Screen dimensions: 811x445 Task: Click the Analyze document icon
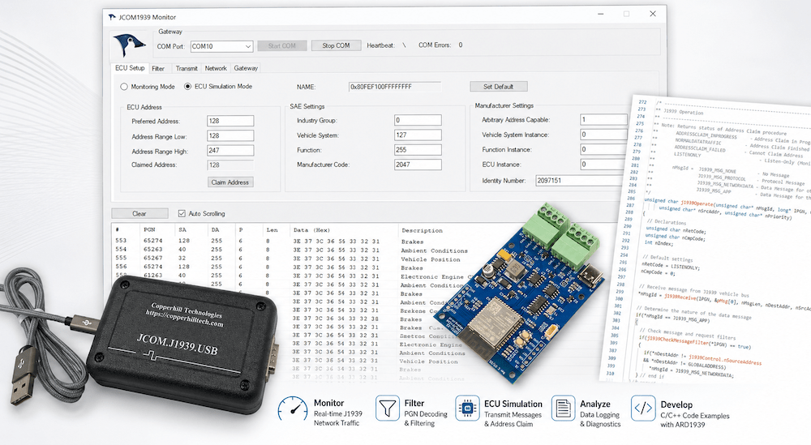point(564,409)
